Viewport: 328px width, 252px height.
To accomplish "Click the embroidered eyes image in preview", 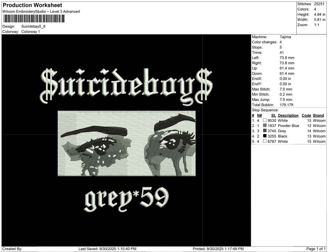I will (127, 144).
